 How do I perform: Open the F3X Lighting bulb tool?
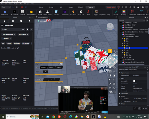tap(110, 76)
